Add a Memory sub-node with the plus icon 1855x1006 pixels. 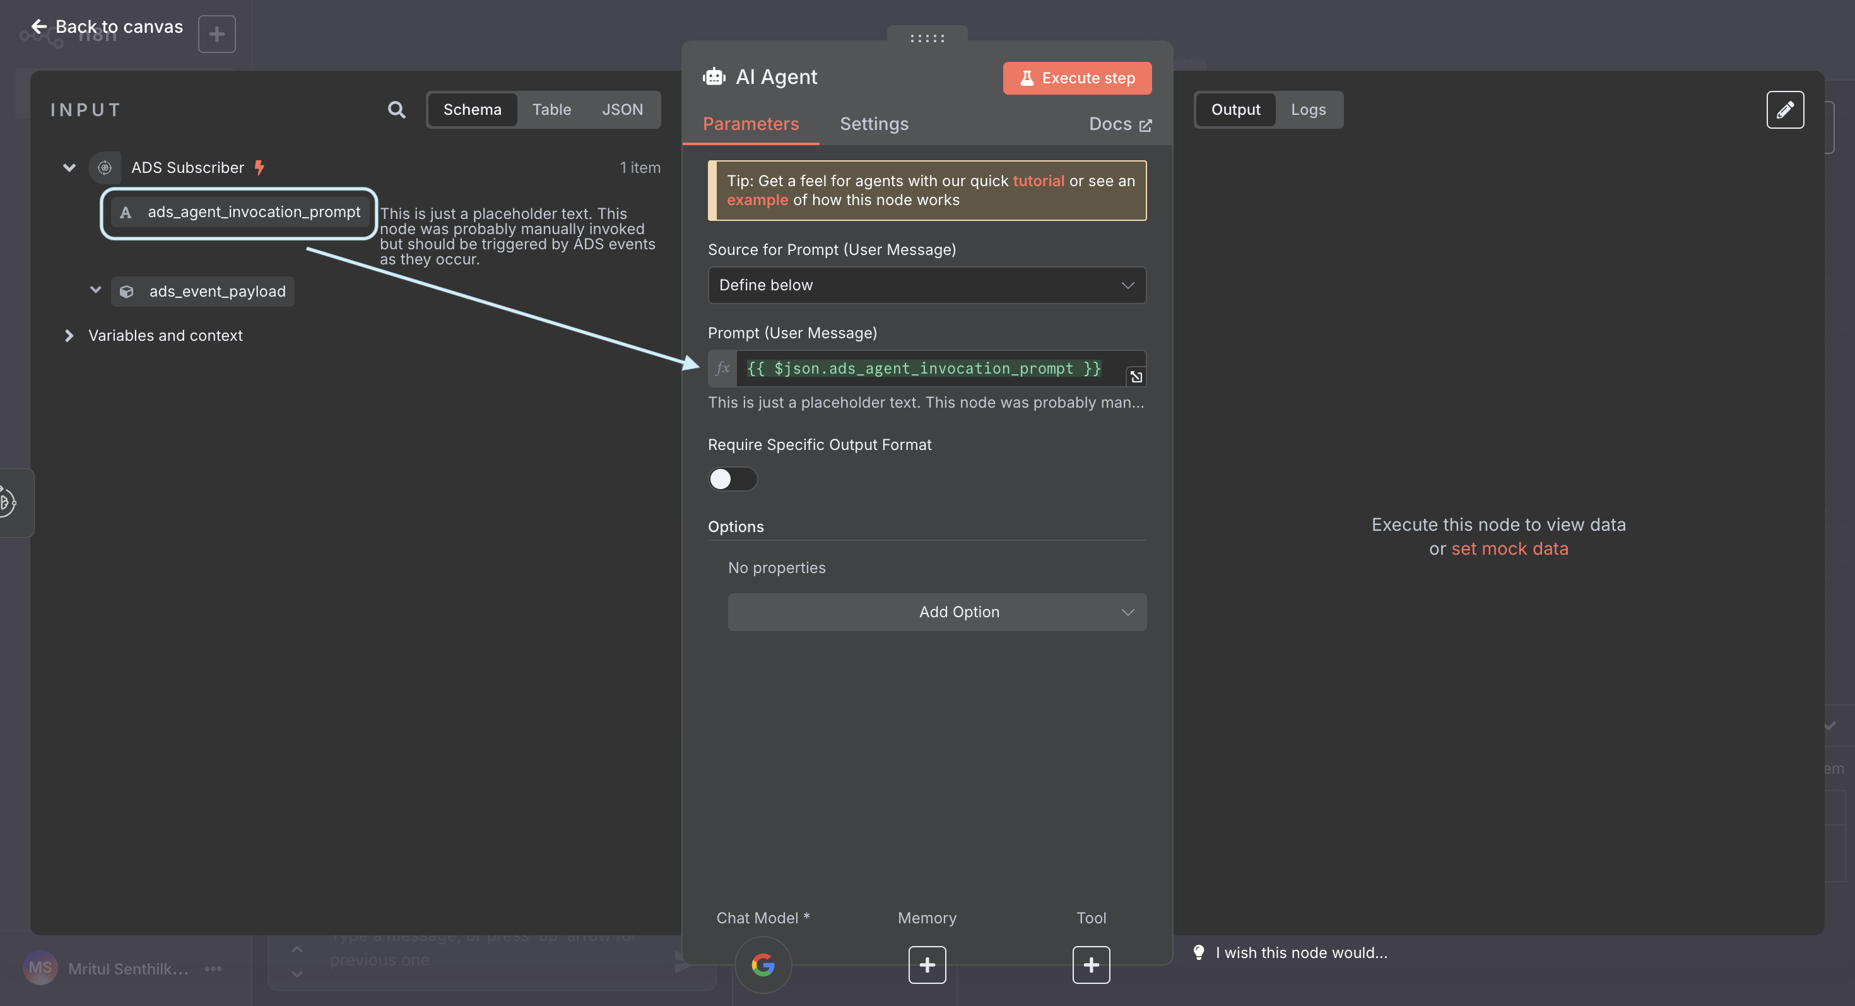click(927, 964)
